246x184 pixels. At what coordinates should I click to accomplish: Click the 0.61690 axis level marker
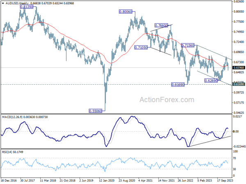pos(239,84)
